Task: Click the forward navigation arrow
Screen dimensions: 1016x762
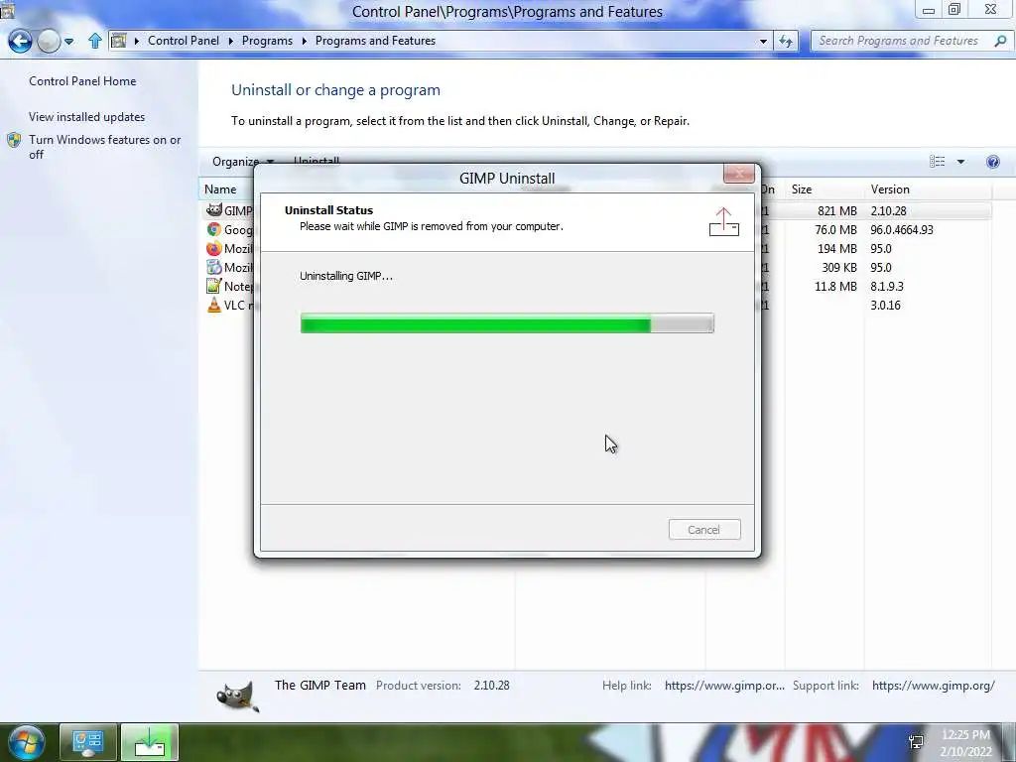Action: (49, 42)
